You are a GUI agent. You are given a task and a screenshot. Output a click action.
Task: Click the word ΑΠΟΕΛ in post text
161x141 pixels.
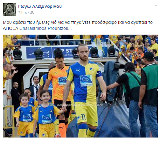click(x=10, y=28)
